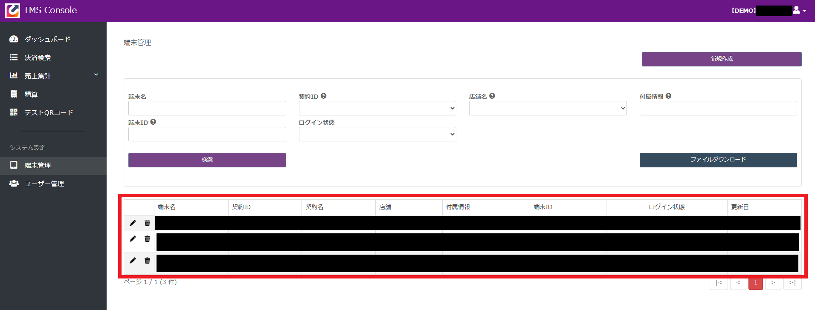Show help for 店舗名 question icon

(x=492, y=96)
